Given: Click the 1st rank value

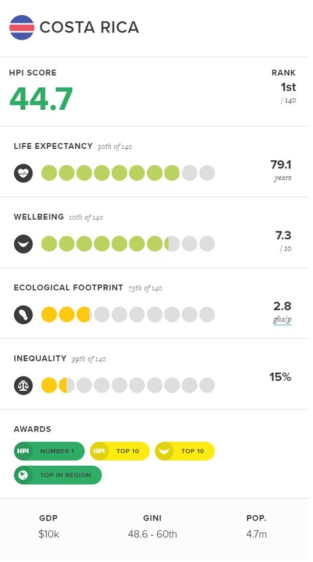Looking at the screenshot, I should tap(288, 87).
